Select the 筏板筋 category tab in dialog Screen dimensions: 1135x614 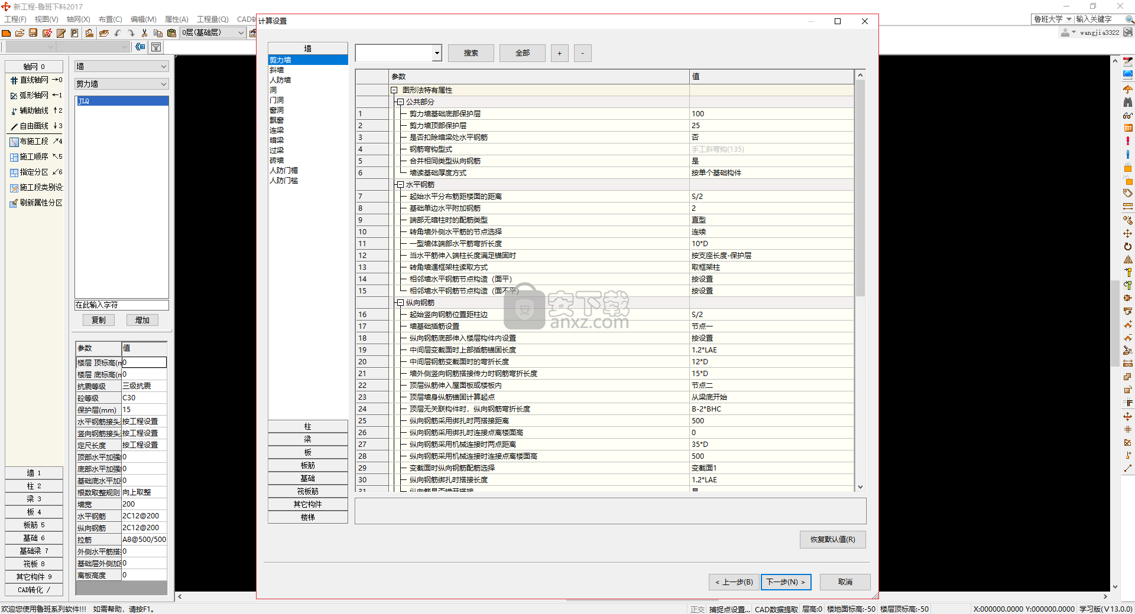point(308,492)
